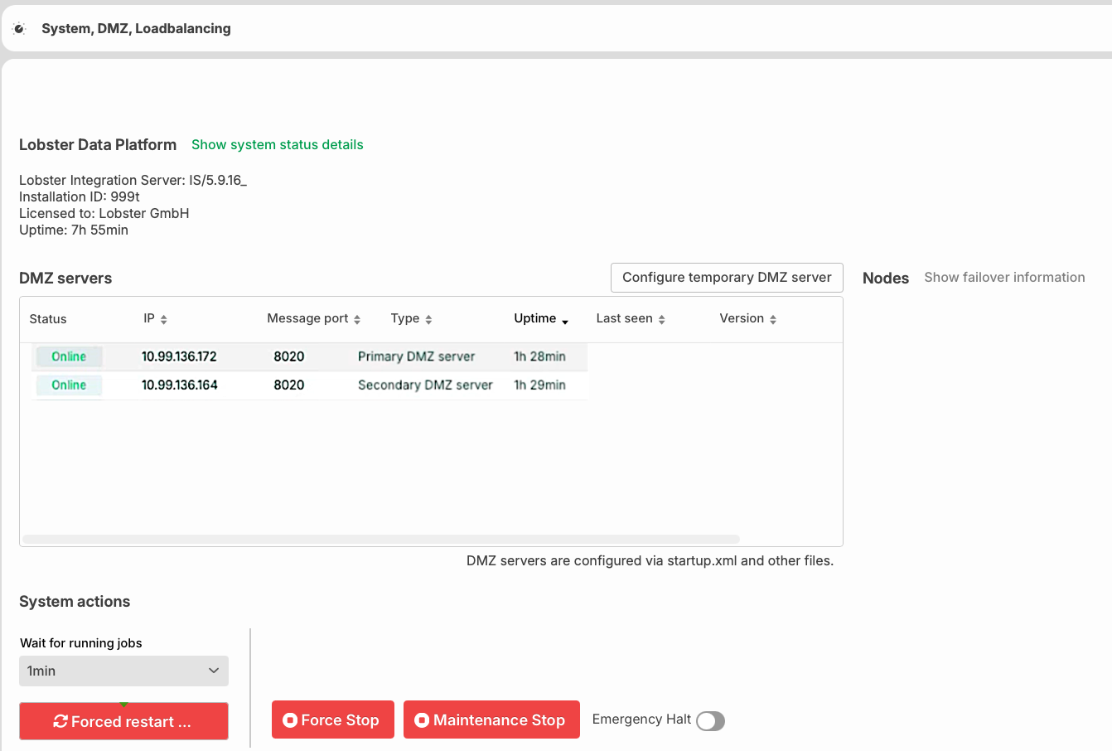This screenshot has width=1112, height=751.
Task: Open the Wait for running jobs dropdown
Action: point(123,671)
